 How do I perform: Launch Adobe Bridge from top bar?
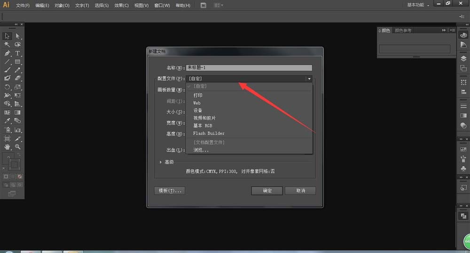point(203,5)
